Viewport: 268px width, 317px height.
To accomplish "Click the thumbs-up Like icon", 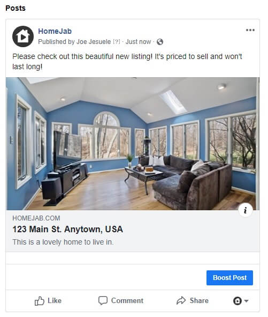I will [40, 301].
